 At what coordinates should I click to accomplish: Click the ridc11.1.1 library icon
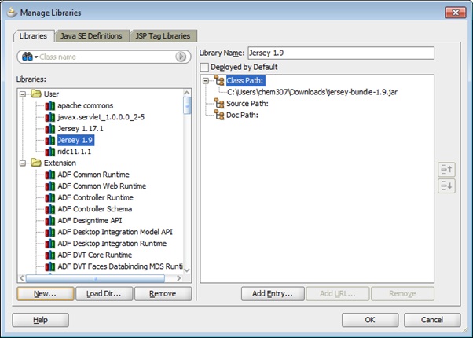(x=50, y=152)
